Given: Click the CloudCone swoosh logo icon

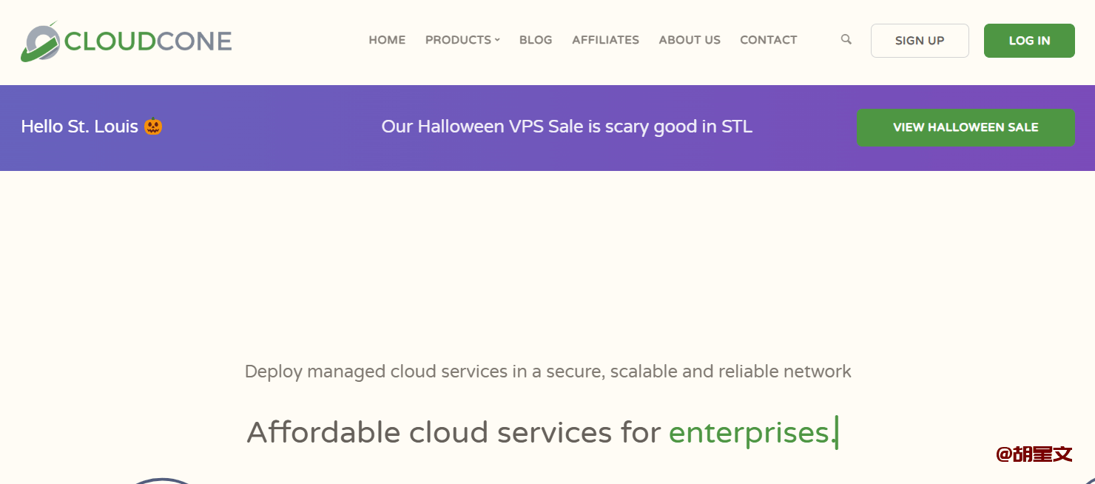Looking at the screenshot, I should pos(40,42).
